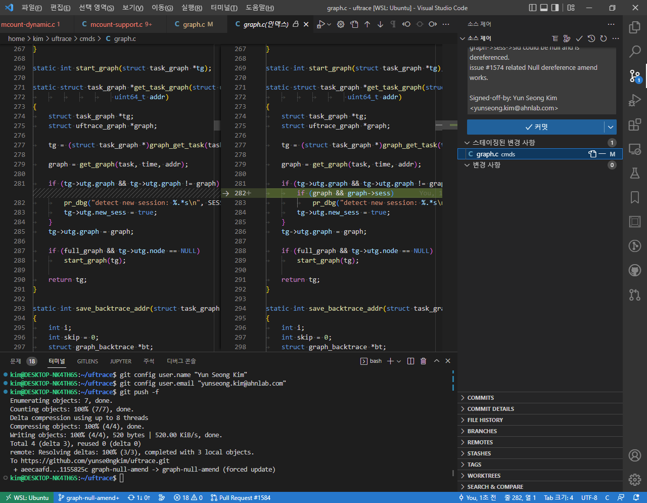Open more editor actions ellipsis menu

(x=446, y=24)
